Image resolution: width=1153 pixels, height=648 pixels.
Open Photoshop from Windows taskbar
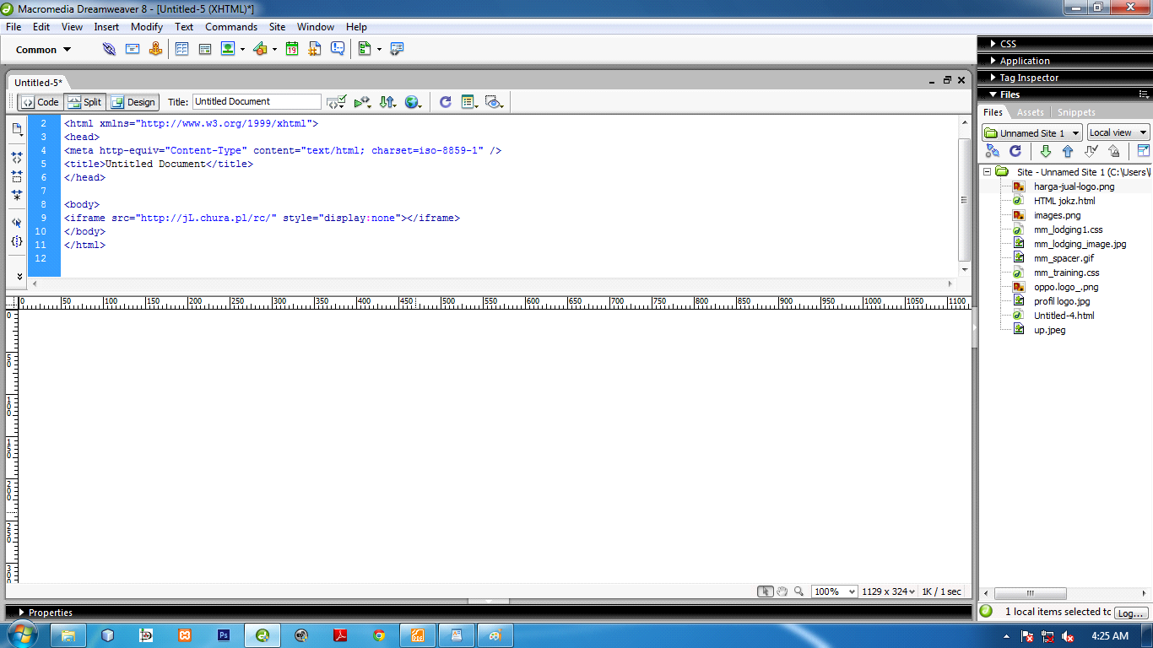point(224,635)
